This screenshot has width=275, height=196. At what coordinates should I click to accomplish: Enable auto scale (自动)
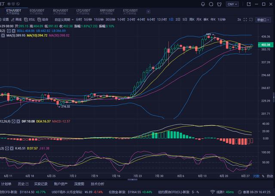click(x=269, y=176)
